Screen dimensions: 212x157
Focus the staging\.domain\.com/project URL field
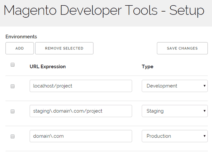pos(81,111)
